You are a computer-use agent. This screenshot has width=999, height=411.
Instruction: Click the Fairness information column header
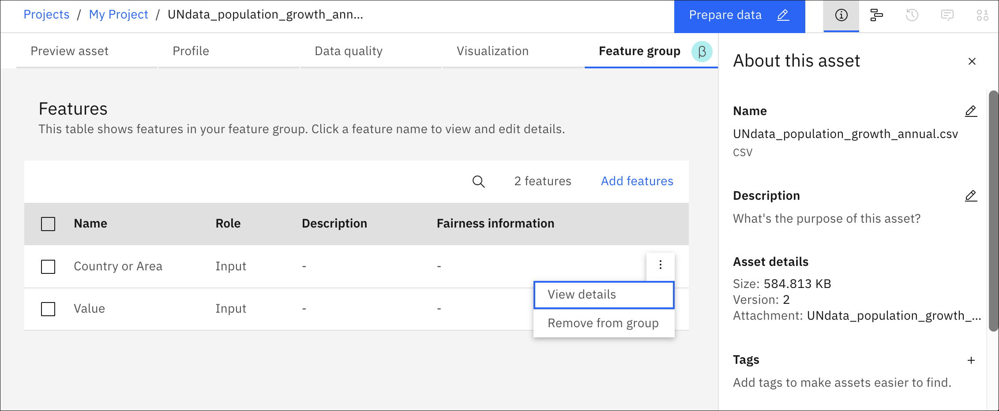[x=496, y=224]
